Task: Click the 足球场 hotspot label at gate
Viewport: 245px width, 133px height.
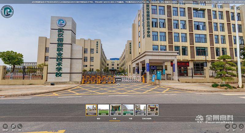Action: point(118,80)
